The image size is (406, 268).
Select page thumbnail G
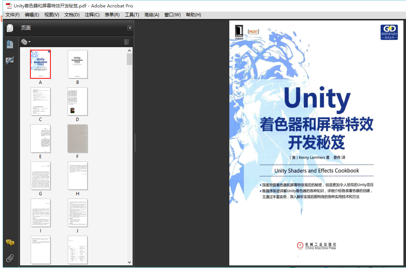point(40,175)
